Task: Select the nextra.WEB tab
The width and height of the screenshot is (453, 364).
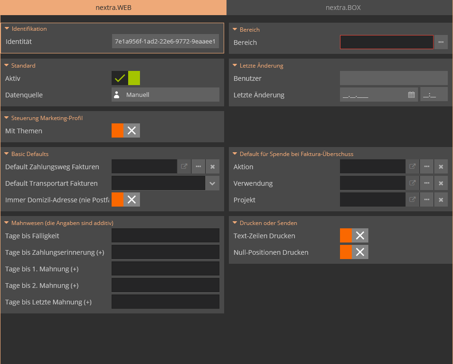Action: point(113,8)
